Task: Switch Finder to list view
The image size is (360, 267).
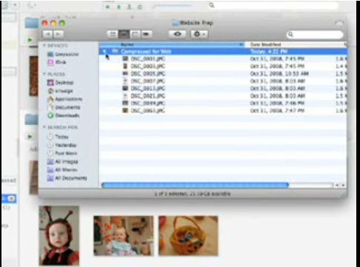Action: pos(123,34)
